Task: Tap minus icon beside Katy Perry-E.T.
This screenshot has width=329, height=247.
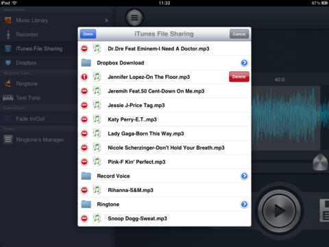Action: (84, 119)
